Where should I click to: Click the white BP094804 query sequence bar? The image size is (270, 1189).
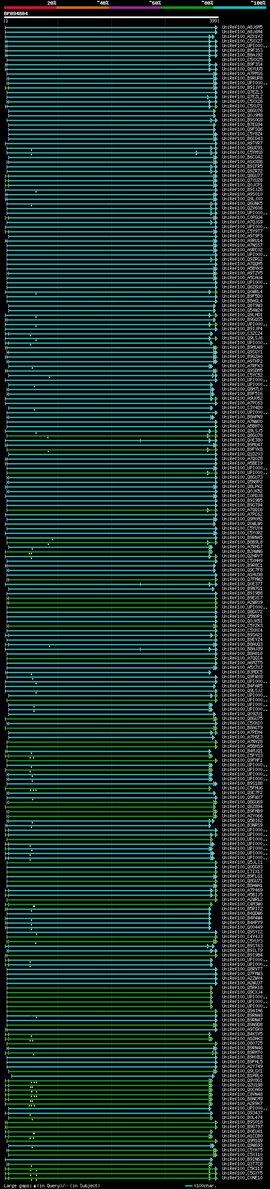coord(111,17)
